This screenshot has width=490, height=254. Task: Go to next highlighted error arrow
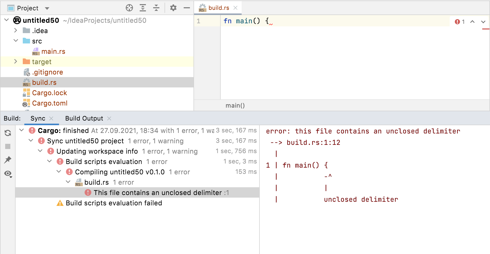(483, 22)
